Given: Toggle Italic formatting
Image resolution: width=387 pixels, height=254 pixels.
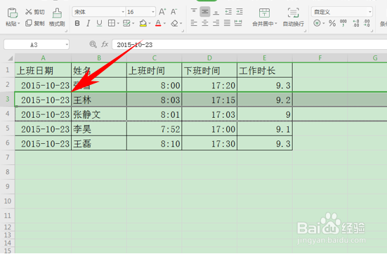Looking at the screenshot, I should [88, 23].
